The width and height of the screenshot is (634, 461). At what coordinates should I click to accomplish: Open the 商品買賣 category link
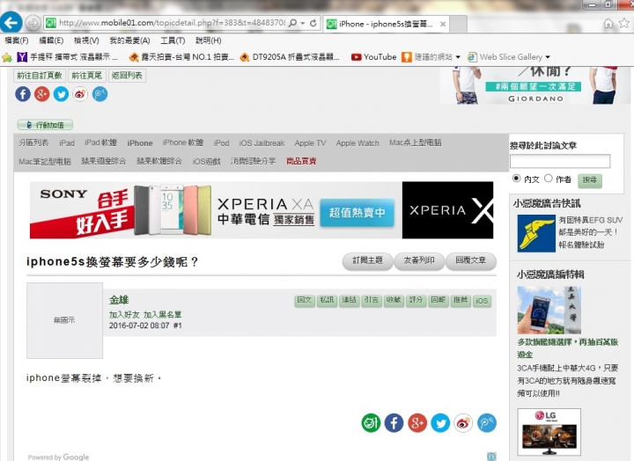(x=301, y=161)
